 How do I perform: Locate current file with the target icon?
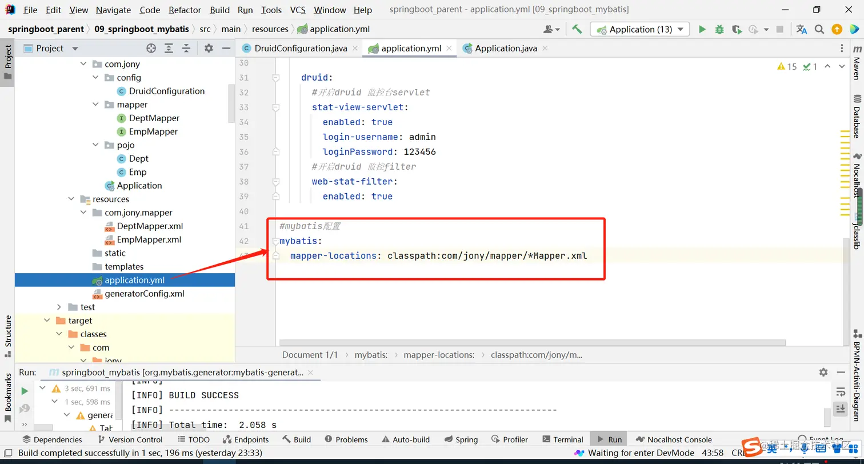pos(151,49)
